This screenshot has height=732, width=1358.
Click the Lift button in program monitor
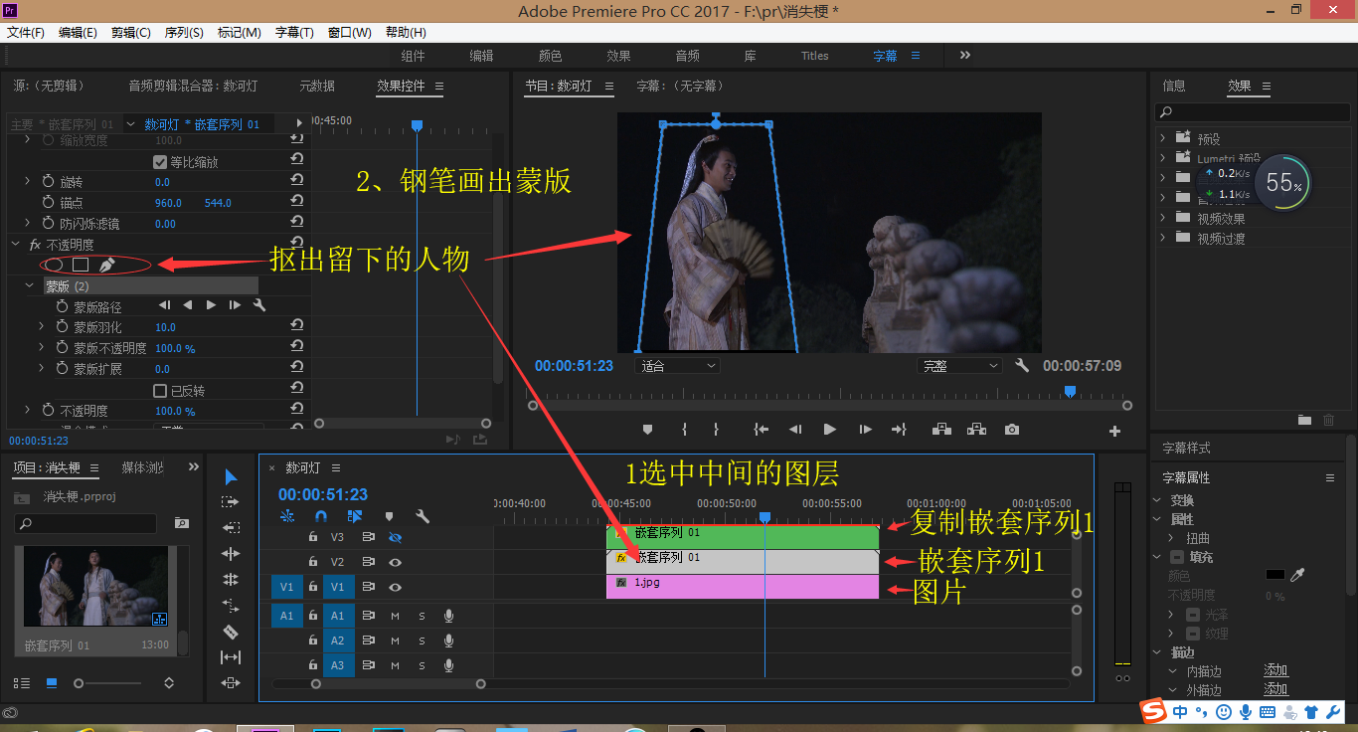click(x=940, y=430)
